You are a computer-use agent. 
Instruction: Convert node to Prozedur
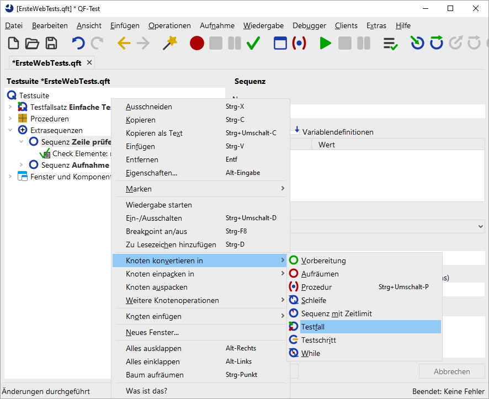tap(364, 287)
